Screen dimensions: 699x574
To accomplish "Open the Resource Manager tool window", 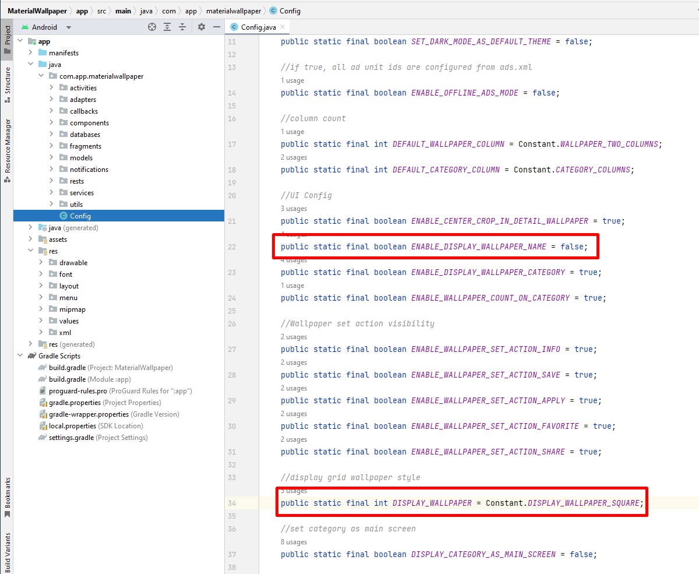I will [x=7, y=151].
